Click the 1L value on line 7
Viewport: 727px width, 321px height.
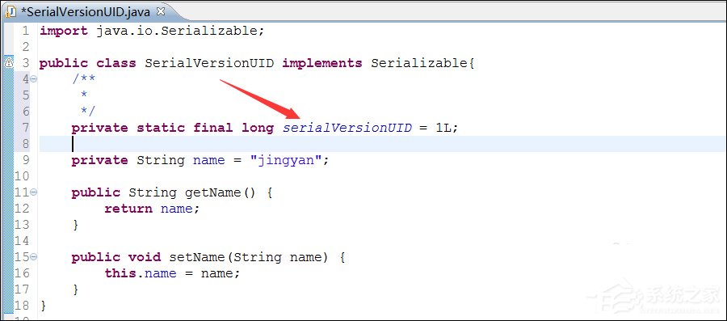[x=443, y=128]
